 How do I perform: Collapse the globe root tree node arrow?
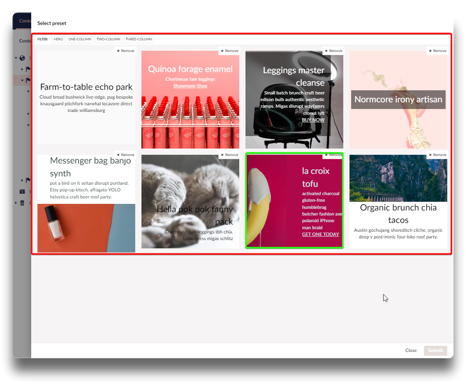pos(16,58)
